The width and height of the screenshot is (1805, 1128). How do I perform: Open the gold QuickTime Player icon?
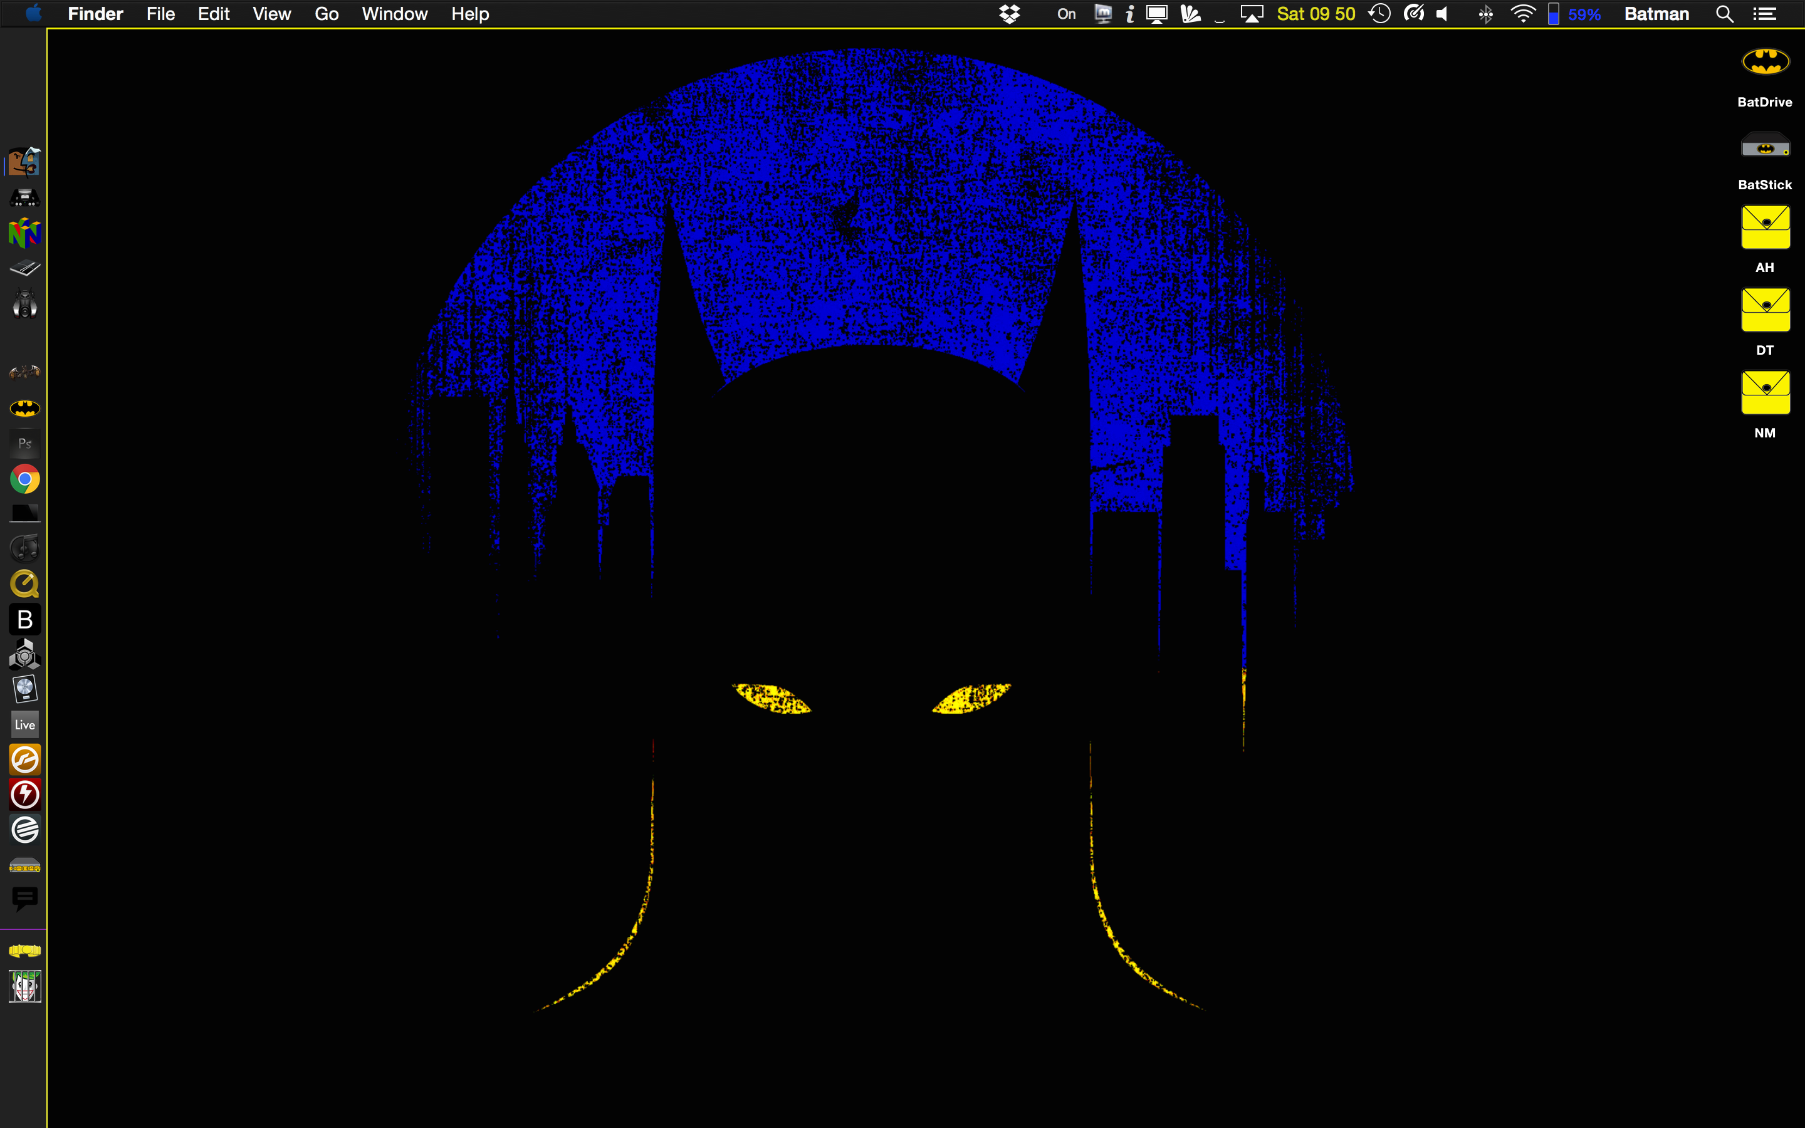(x=24, y=584)
